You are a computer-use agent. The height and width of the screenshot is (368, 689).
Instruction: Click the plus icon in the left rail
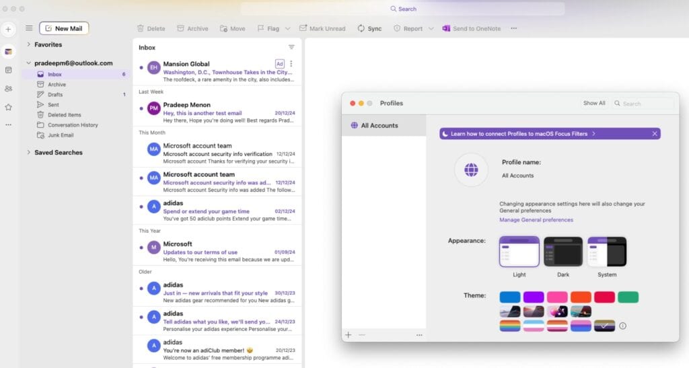tap(8, 30)
